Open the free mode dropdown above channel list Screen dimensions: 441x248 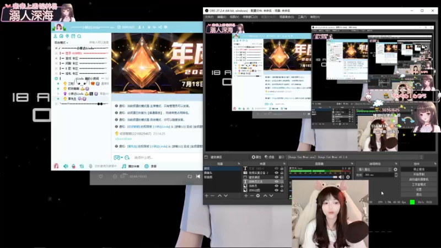pos(61,43)
